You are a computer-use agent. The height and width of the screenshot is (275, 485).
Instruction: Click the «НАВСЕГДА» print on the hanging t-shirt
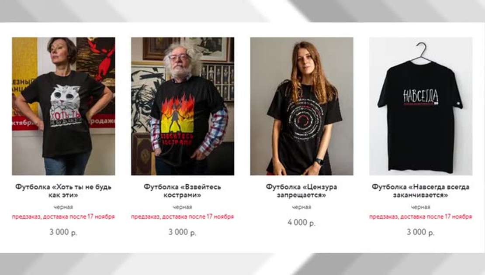(x=421, y=96)
